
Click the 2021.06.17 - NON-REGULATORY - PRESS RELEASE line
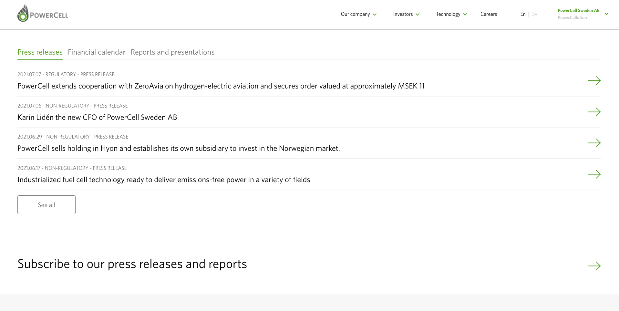pyautogui.click(x=72, y=168)
